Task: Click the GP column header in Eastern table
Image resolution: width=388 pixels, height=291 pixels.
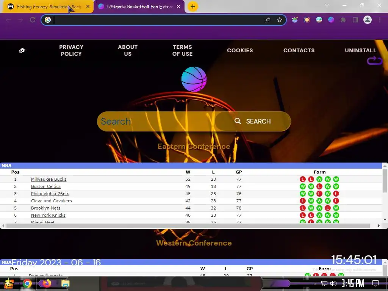Action: [239, 172]
